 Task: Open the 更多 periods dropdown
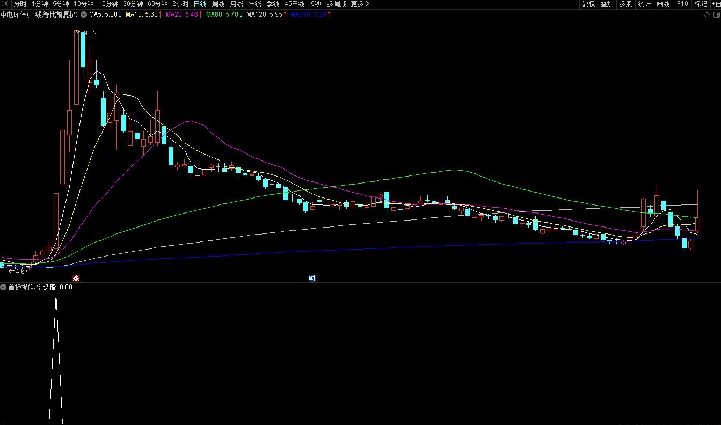tap(360, 4)
